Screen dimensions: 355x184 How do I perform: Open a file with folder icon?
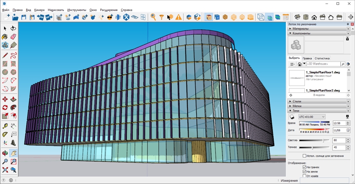15,17
